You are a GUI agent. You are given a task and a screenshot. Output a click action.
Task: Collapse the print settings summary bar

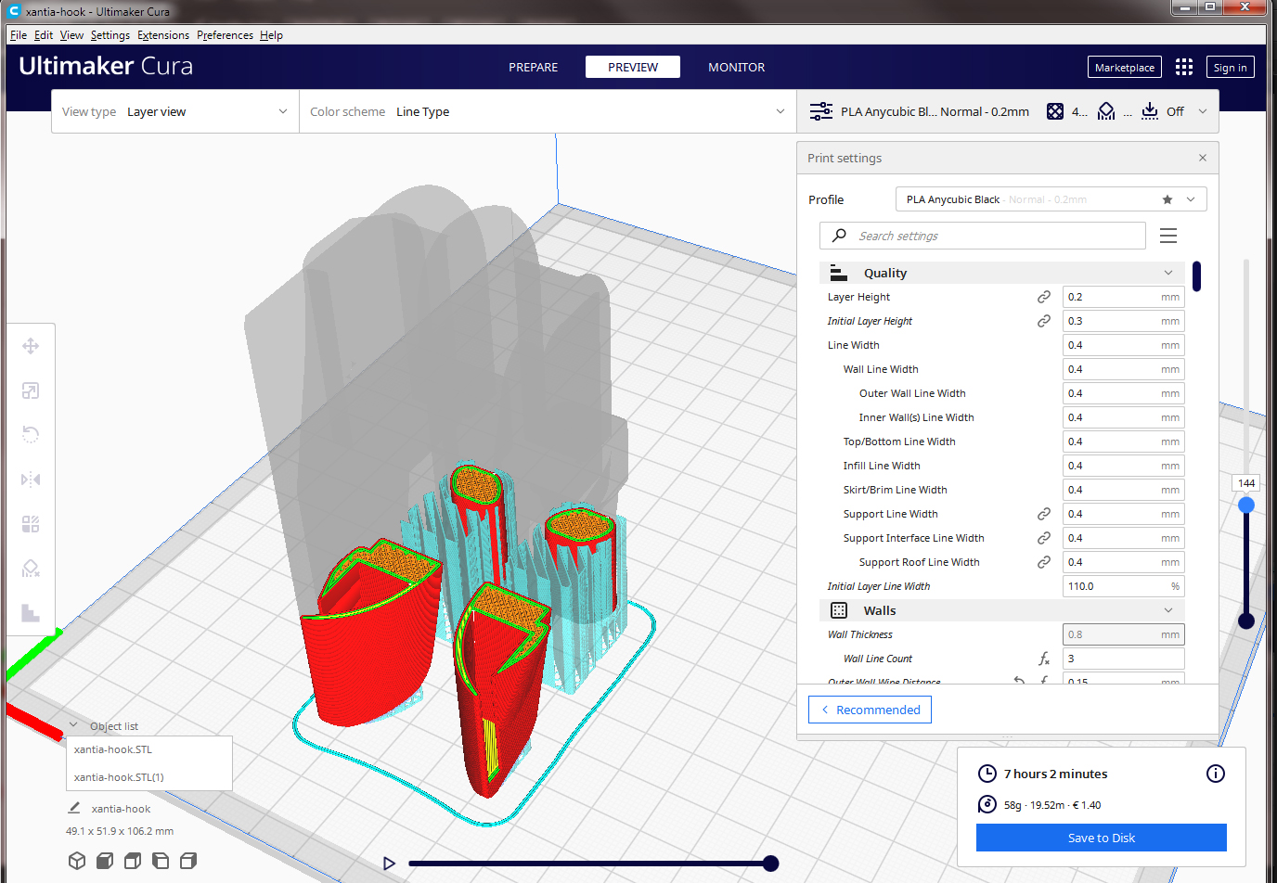[x=1203, y=111]
